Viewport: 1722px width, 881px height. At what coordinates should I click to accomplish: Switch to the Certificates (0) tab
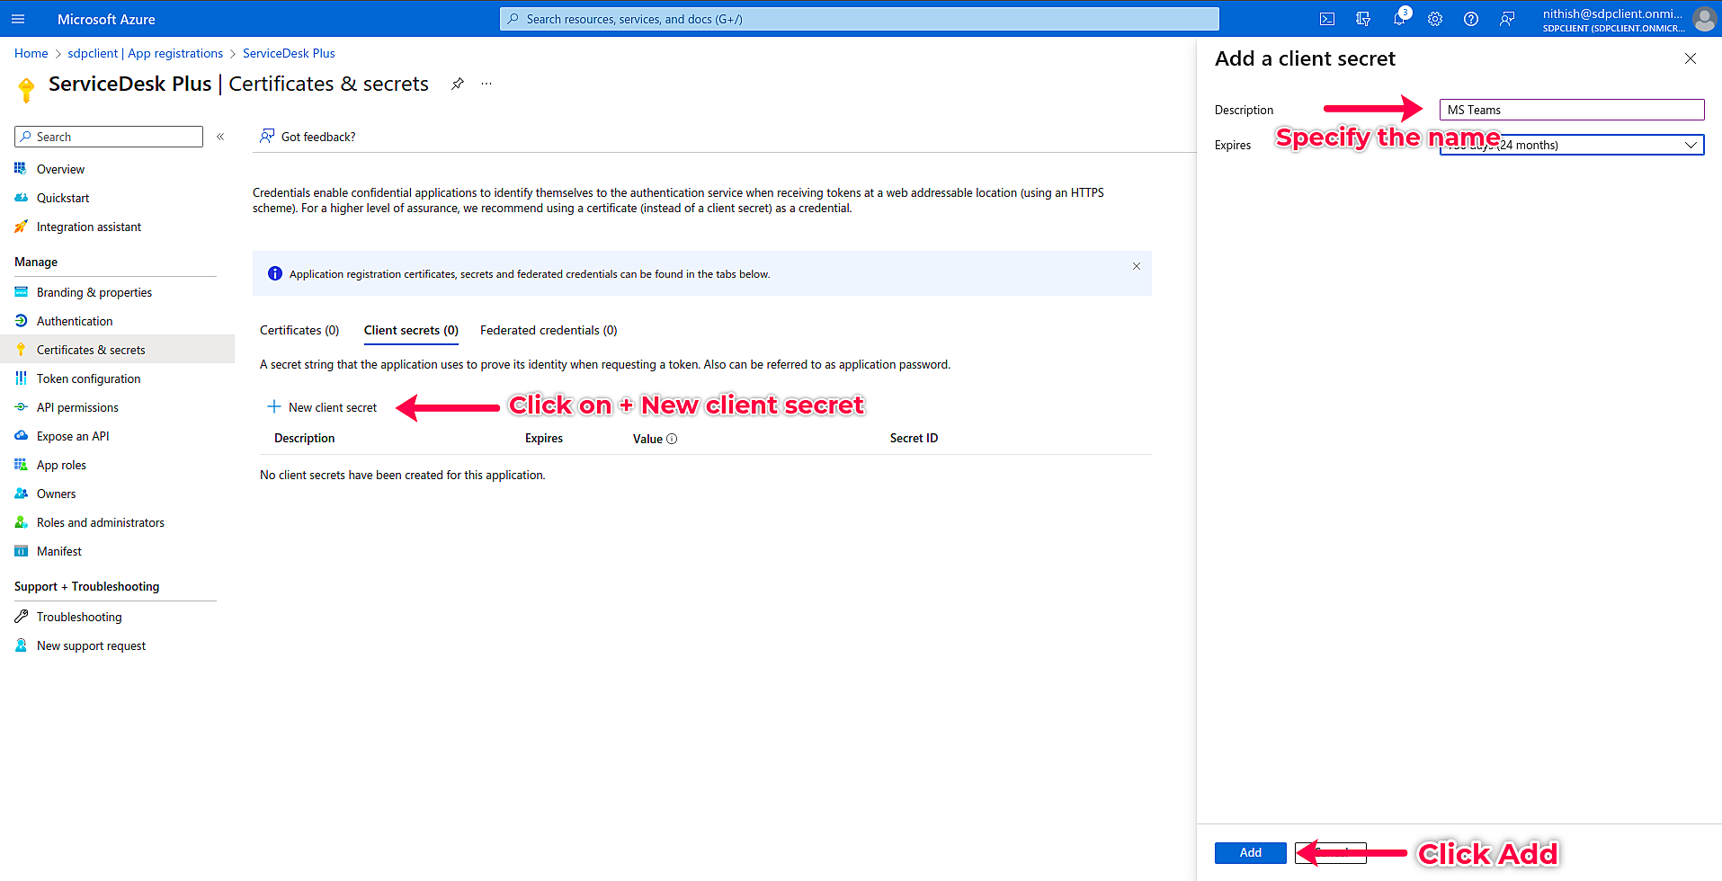(299, 330)
